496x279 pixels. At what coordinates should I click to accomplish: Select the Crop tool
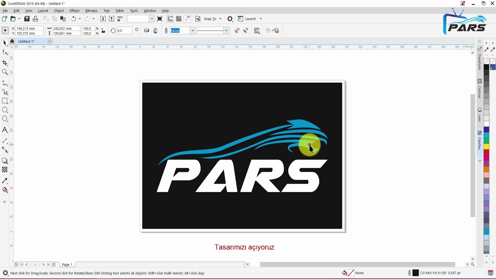5,63
